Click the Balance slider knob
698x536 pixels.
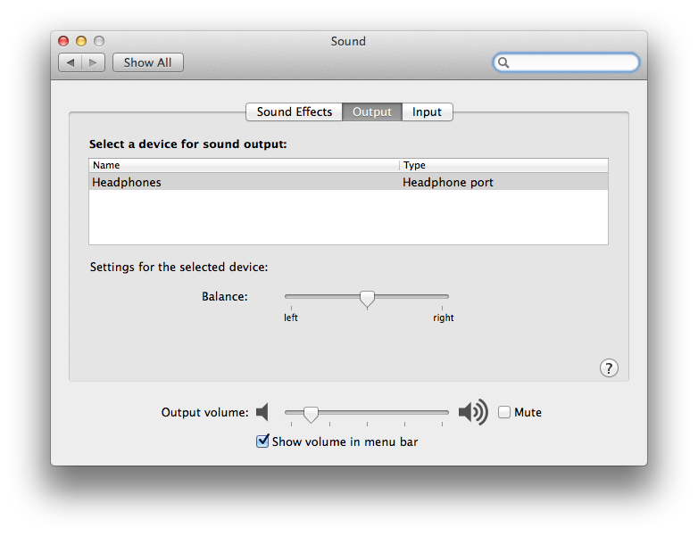click(367, 299)
